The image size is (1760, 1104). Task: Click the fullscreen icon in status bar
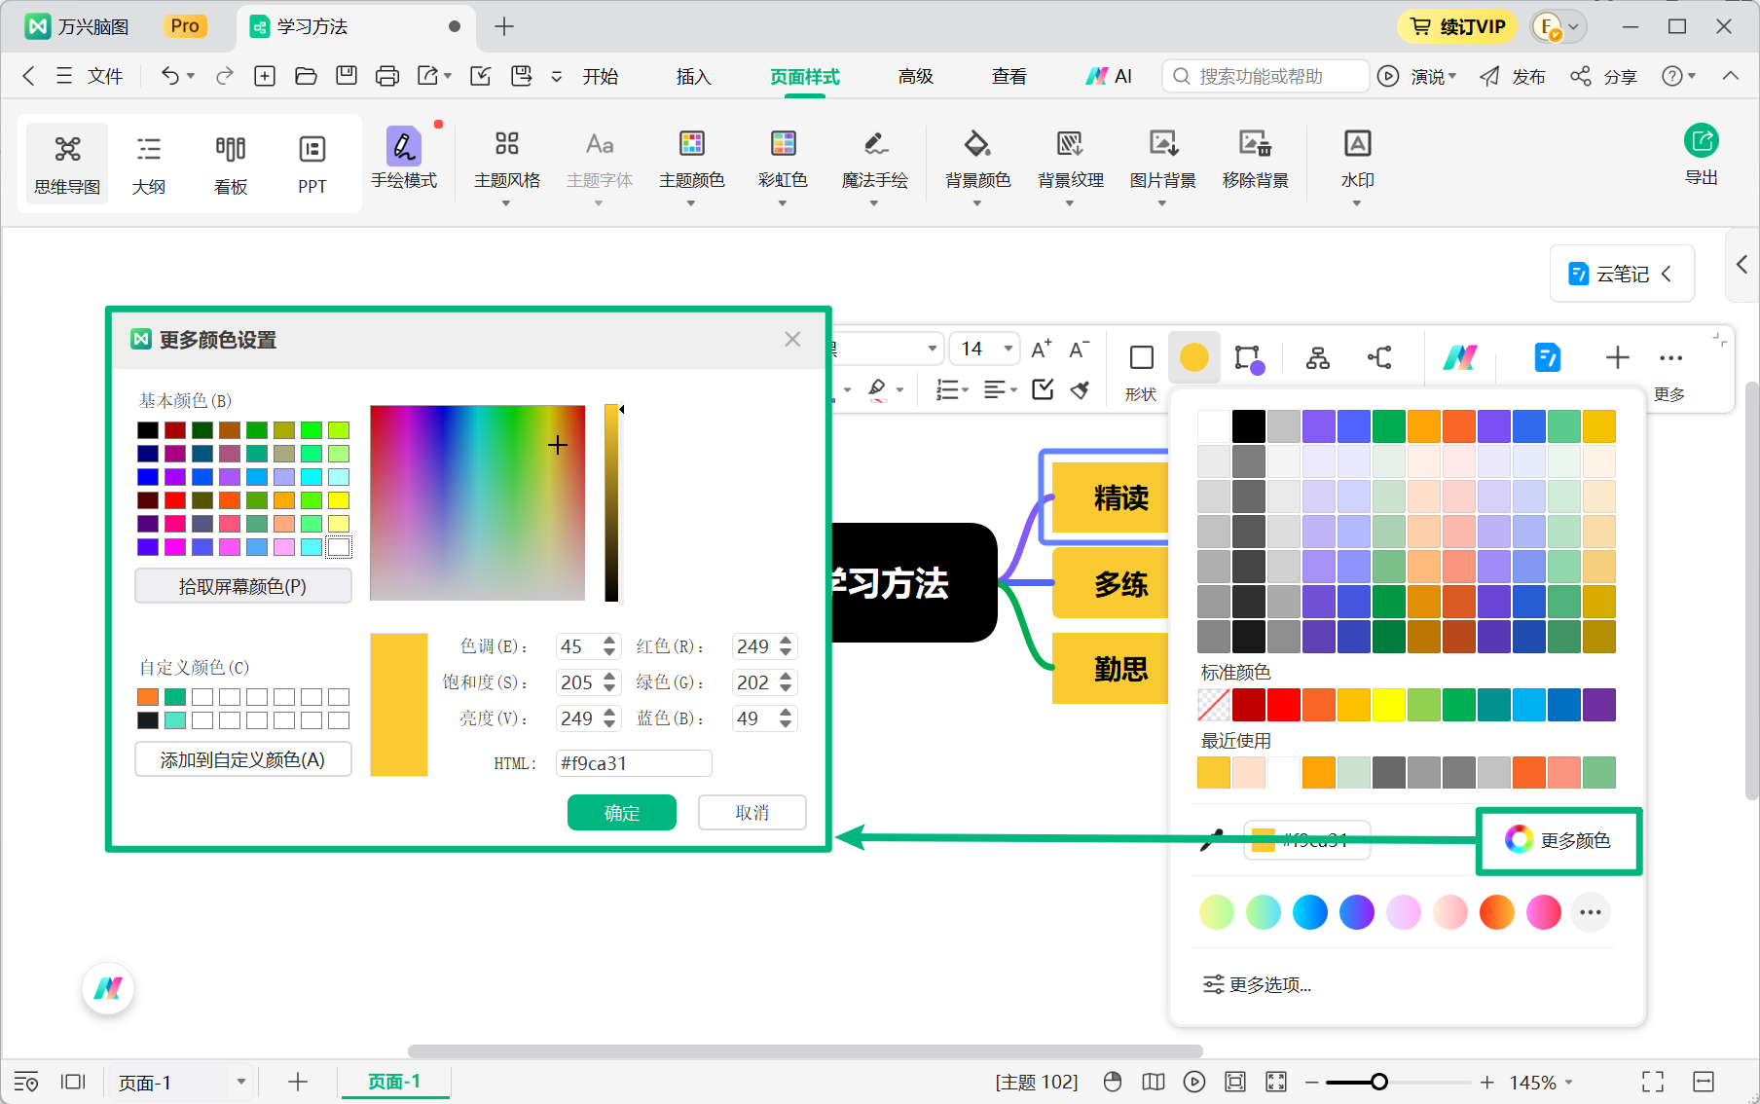1652,1082
